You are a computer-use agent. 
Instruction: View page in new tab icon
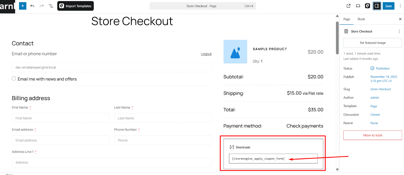pos(348,6)
